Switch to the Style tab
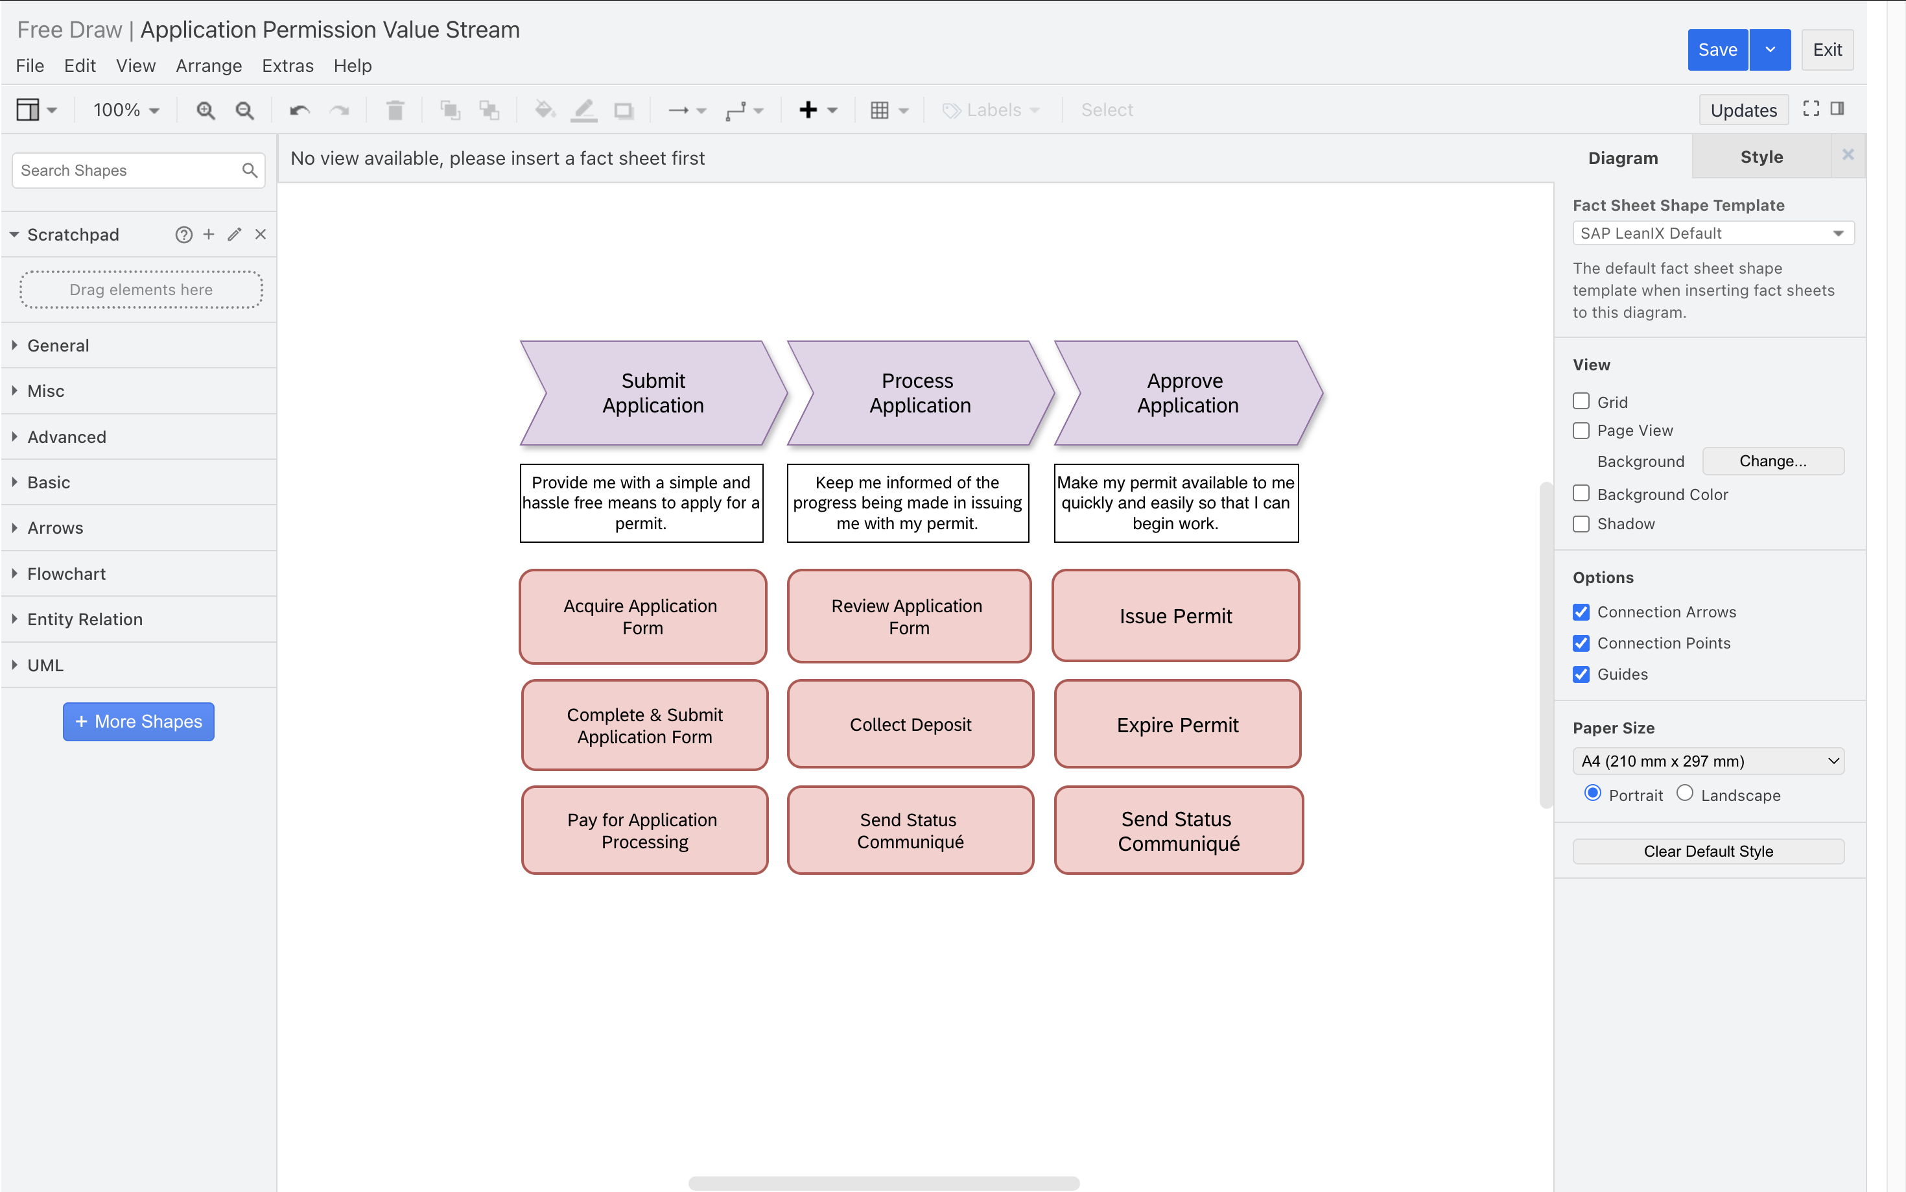 [1761, 157]
